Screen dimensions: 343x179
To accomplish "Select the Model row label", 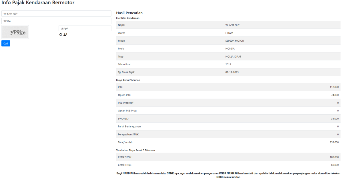I will tap(122, 41).
